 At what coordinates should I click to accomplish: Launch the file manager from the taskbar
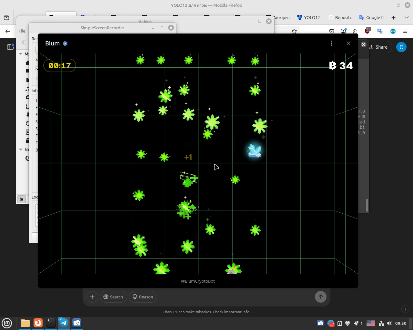(x=25, y=323)
